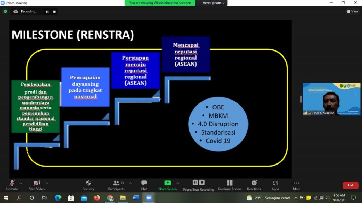Select Wilson Novarino's video thumbnail

331,99
